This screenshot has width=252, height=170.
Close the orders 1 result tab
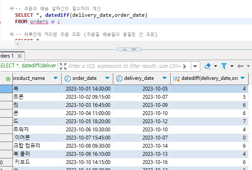(x=20, y=56)
